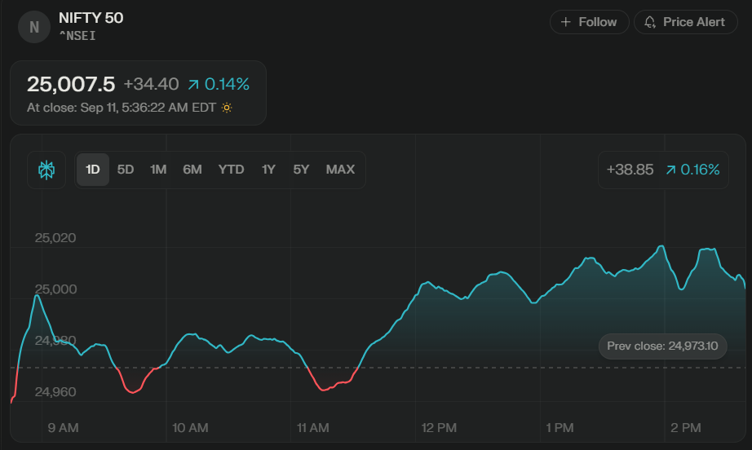Select the YTD range tab
Image resolution: width=752 pixels, height=450 pixels.
tap(231, 170)
